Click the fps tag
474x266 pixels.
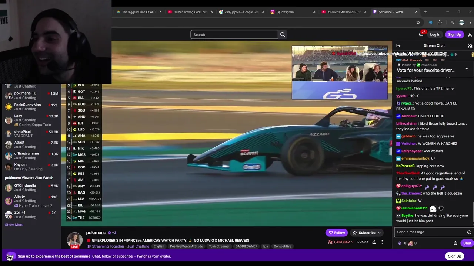[x=265, y=246]
